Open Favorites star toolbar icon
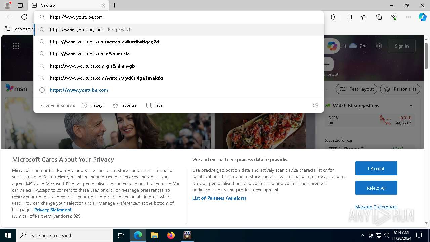The width and height of the screenshot is (430, 242). coord(364,17)
